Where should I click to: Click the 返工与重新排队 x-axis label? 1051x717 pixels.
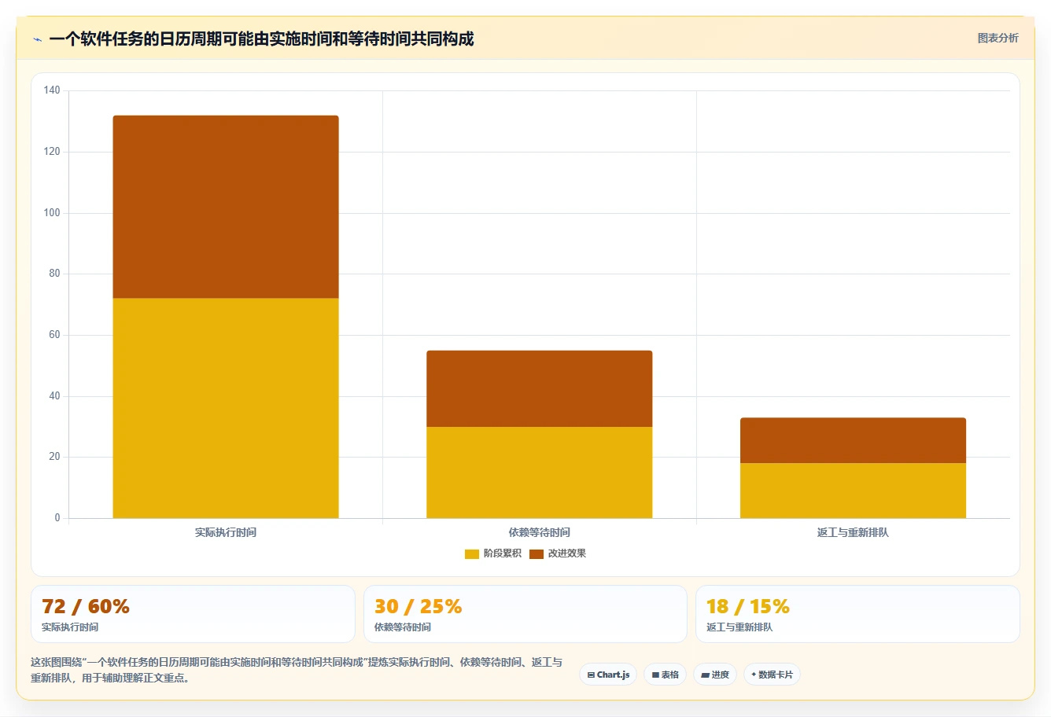(853, 532)
